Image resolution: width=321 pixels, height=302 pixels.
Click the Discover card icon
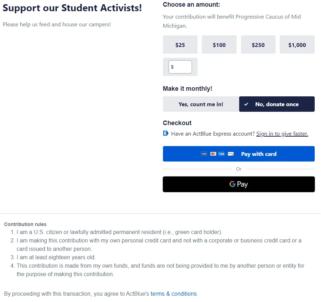pyautogui.click(x=230, y=154)
